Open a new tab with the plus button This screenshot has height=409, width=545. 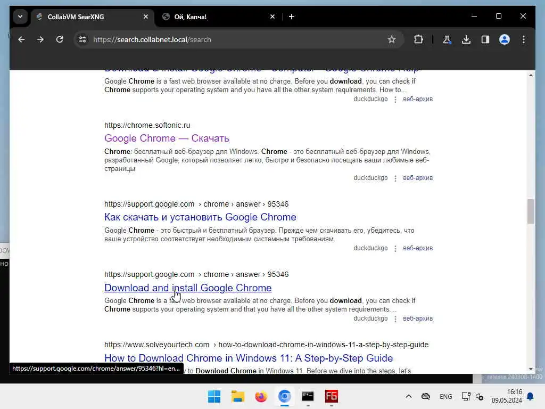pos(292,17)
